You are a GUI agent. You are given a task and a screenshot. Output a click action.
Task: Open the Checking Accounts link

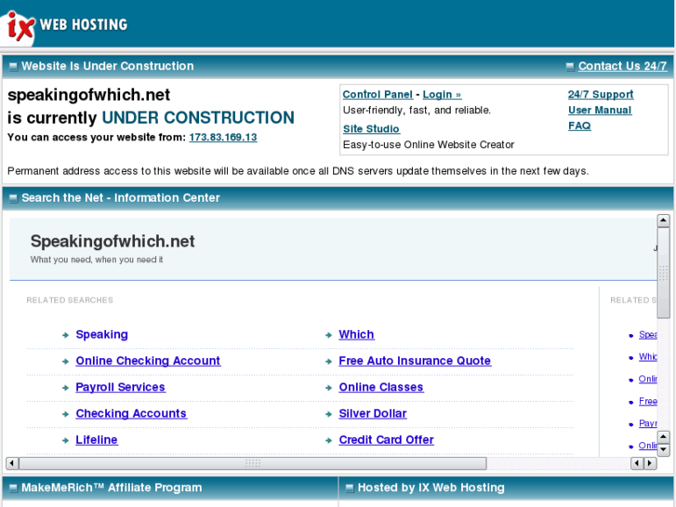point(131,413)
